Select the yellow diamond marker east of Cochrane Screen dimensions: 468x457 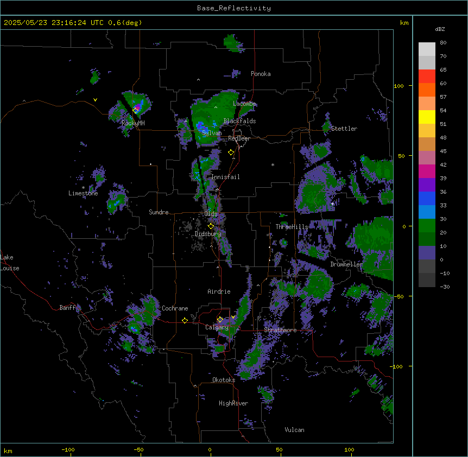(x=185, y=320)
